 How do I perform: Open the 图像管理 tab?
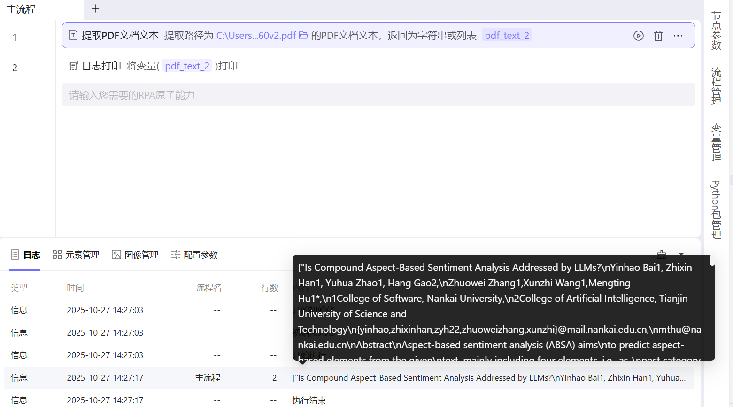135,255
